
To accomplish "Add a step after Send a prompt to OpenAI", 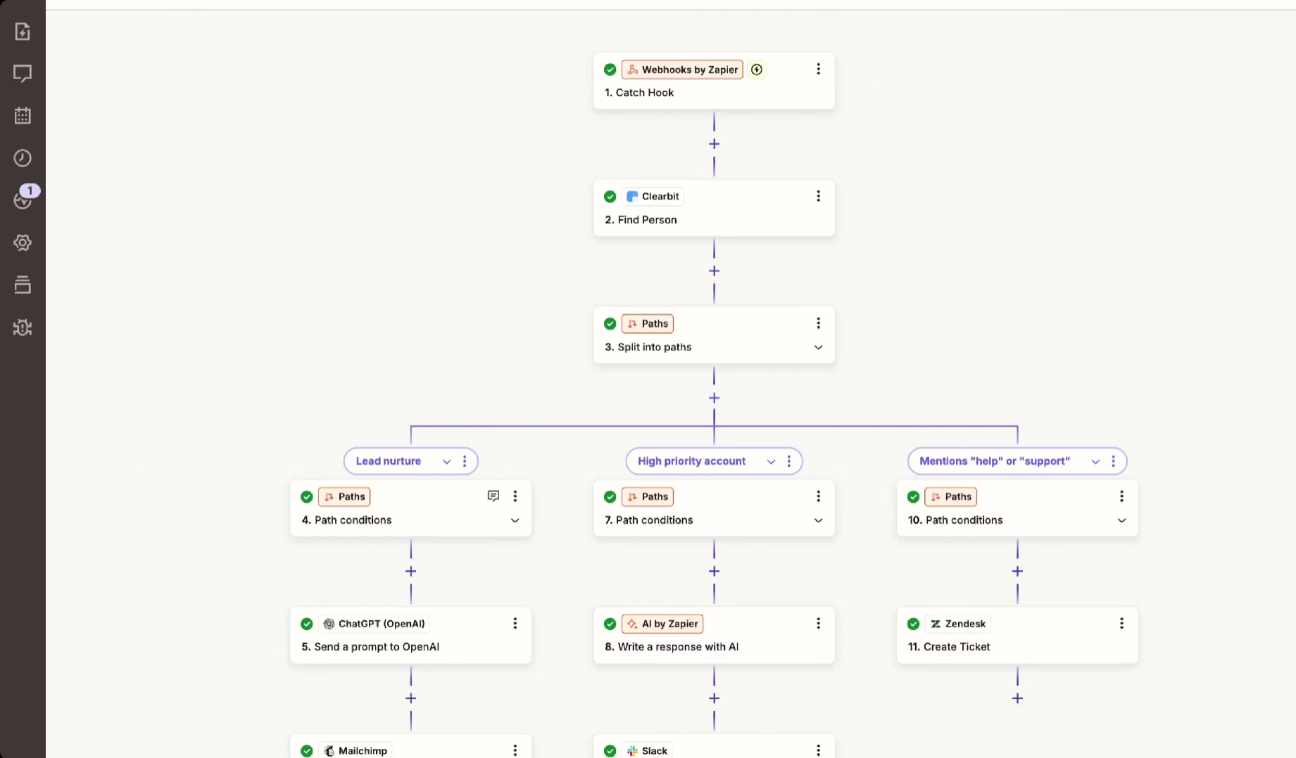I will (411, 698).
